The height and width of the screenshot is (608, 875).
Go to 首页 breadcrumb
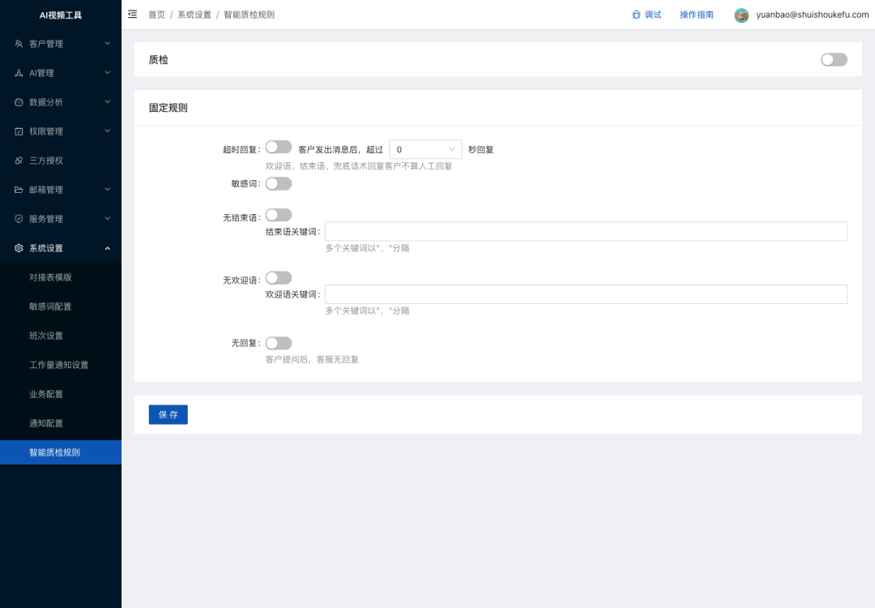[x=156, y=15]
